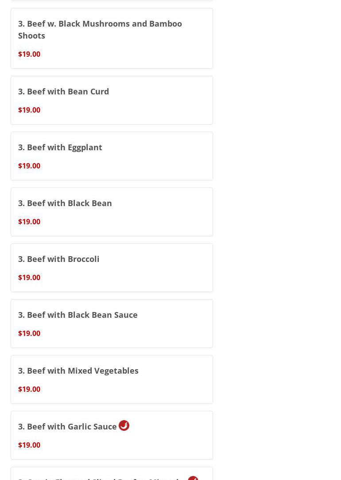The image size is (341, 480).
Task: Click the $19.00 price under Mixed Vegetables
Action: point(29,389)
